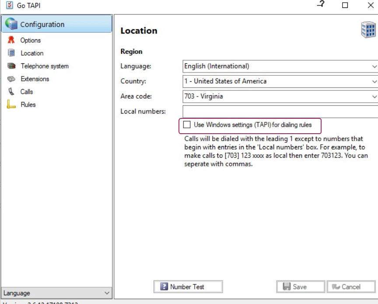Expand the Language selector at sidebar bottom

tap(56, 293)
